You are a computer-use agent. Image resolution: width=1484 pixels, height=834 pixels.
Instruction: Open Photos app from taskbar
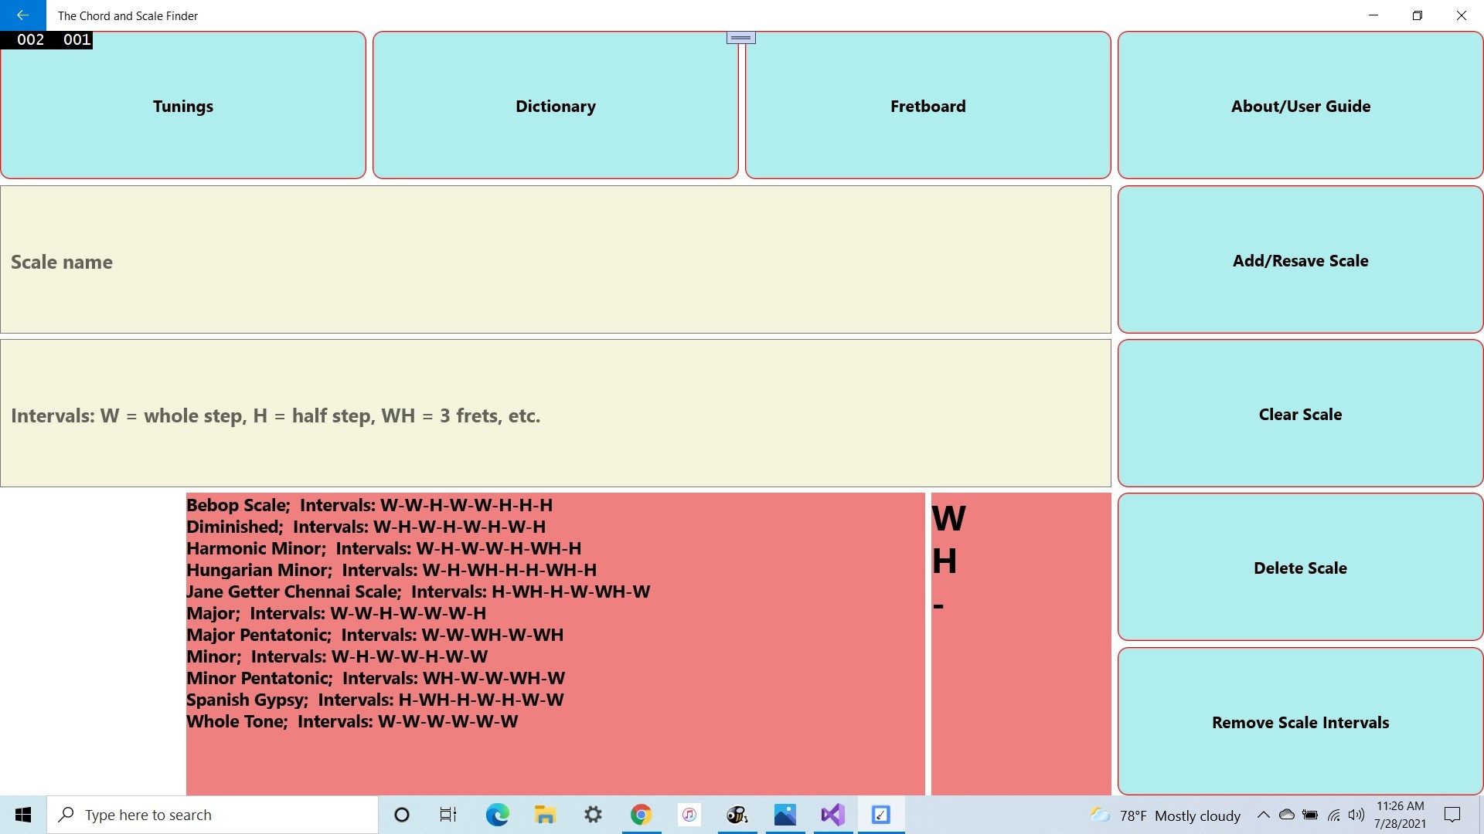[785, 815]
